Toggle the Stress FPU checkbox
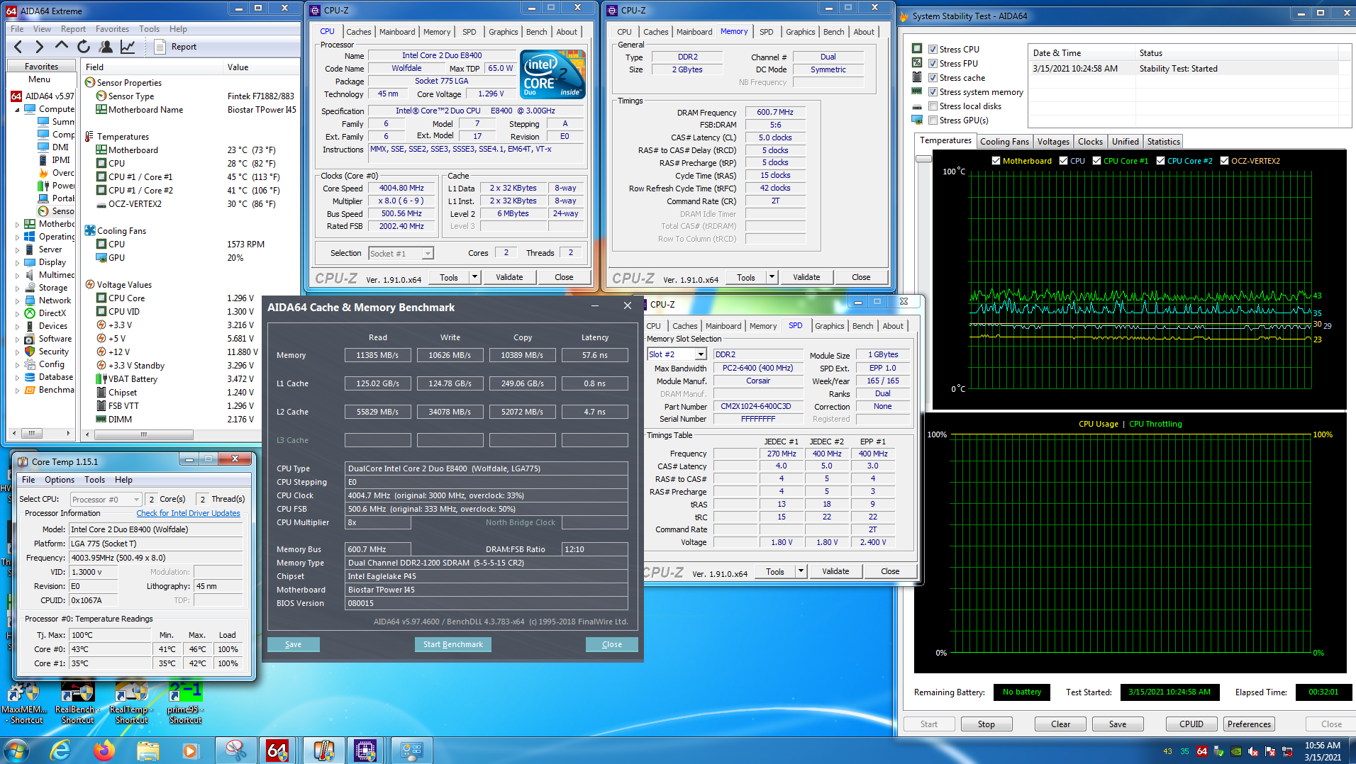 (x=933, y=64)
